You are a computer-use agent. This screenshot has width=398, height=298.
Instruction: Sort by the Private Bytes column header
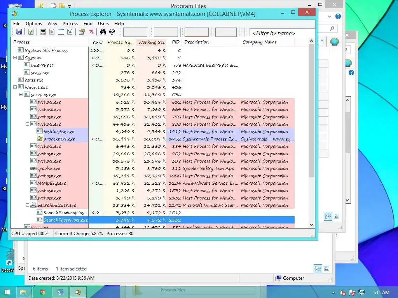[x=120, y=42]
